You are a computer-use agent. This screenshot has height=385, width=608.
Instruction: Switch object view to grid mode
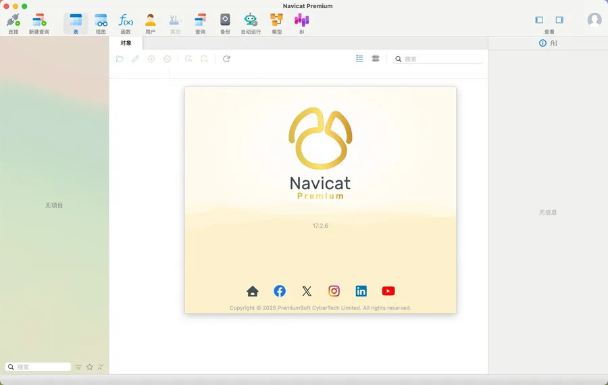pos(376,59)
